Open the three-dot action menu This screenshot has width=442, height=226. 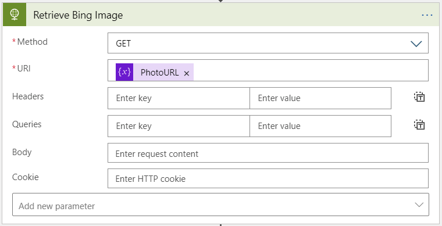[427, 15]
